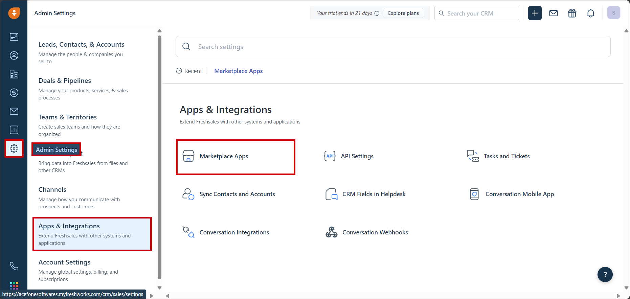Click trial info circle icon
The image size is (630, 299).
pos(377,13)
